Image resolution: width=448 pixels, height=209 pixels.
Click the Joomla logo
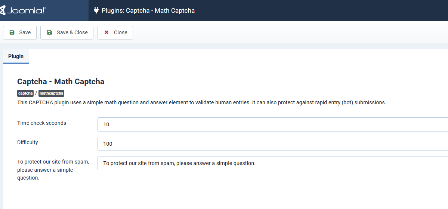pos(23,10)
